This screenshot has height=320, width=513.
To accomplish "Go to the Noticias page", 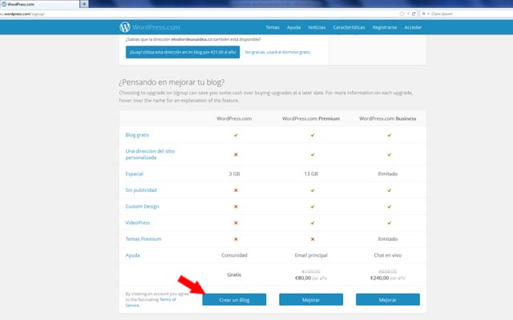I will 318,27.
